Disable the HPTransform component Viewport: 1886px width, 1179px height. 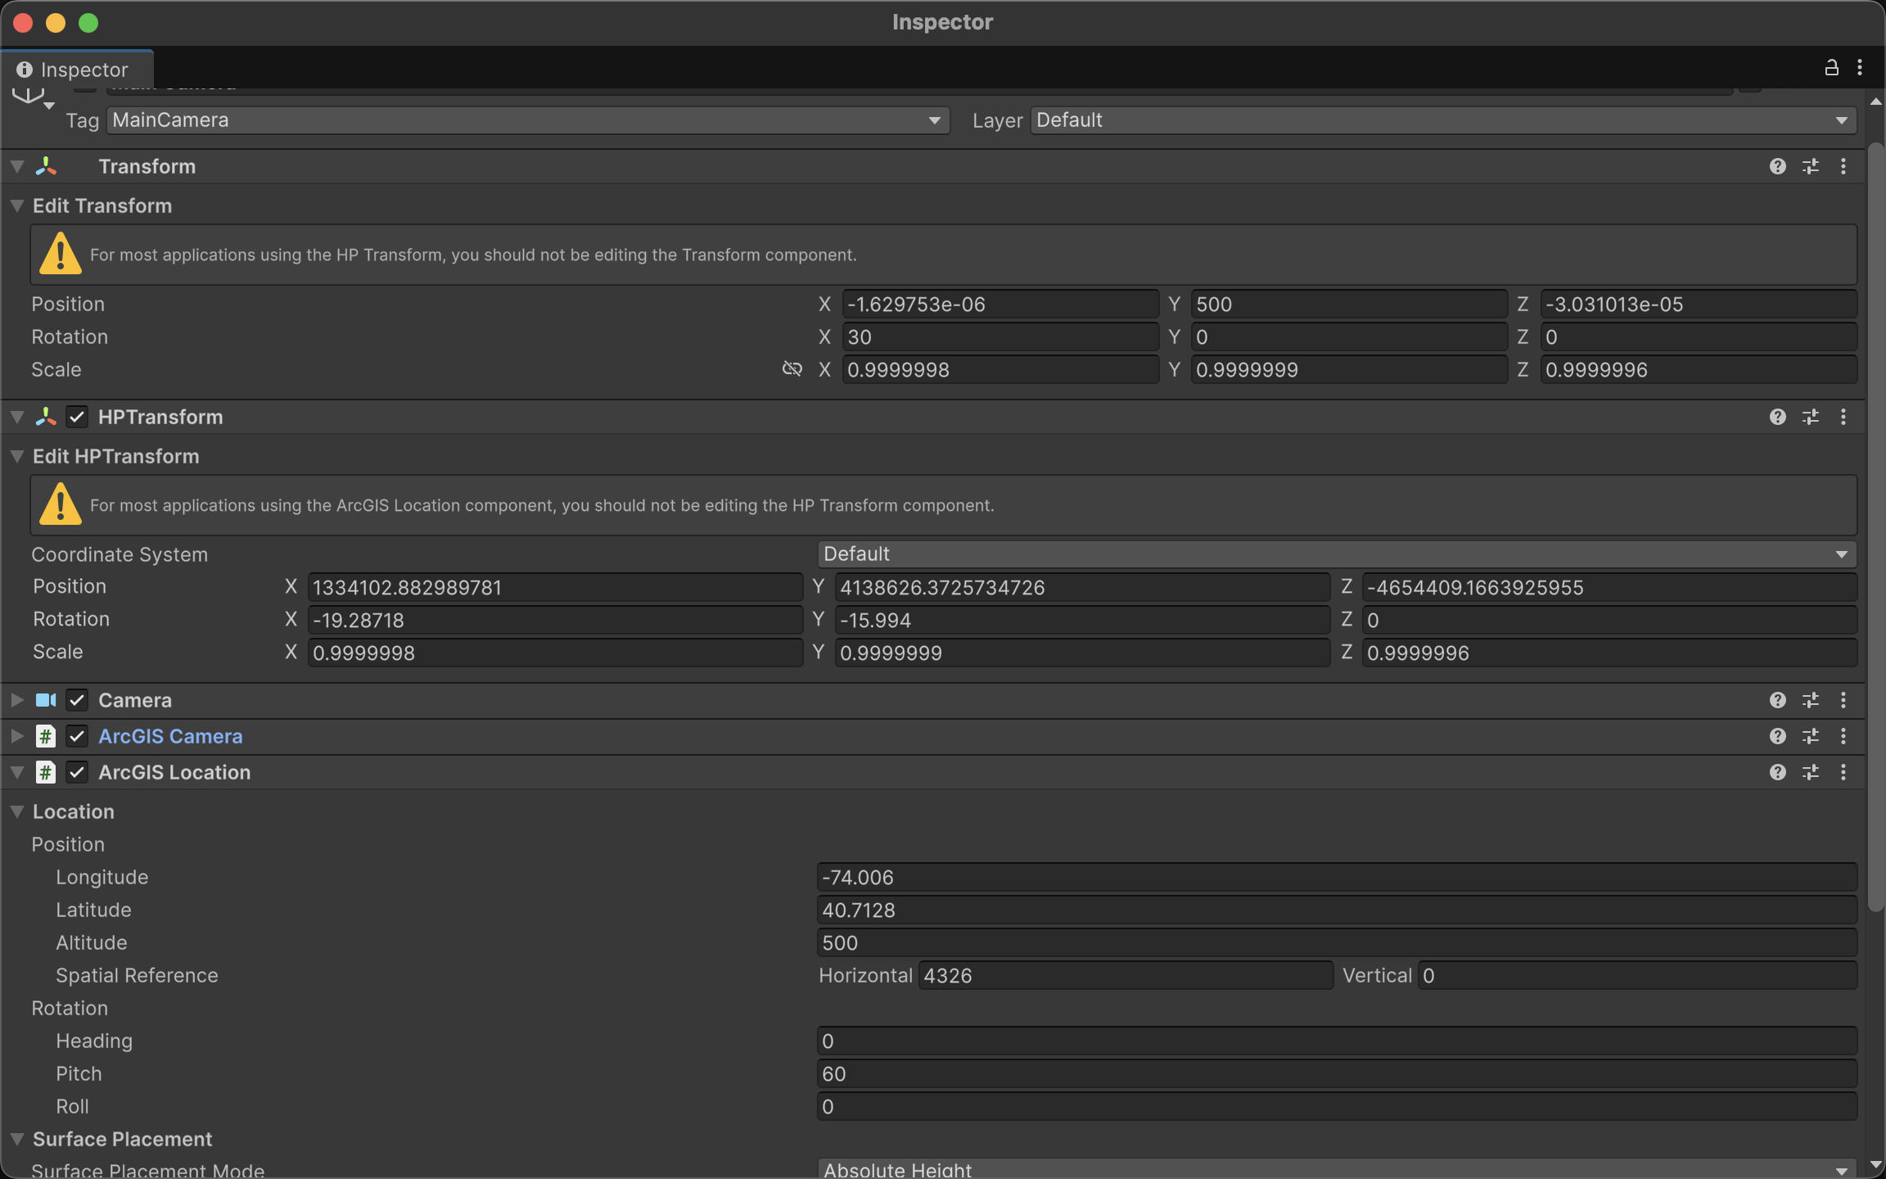(x=76, y=417)
